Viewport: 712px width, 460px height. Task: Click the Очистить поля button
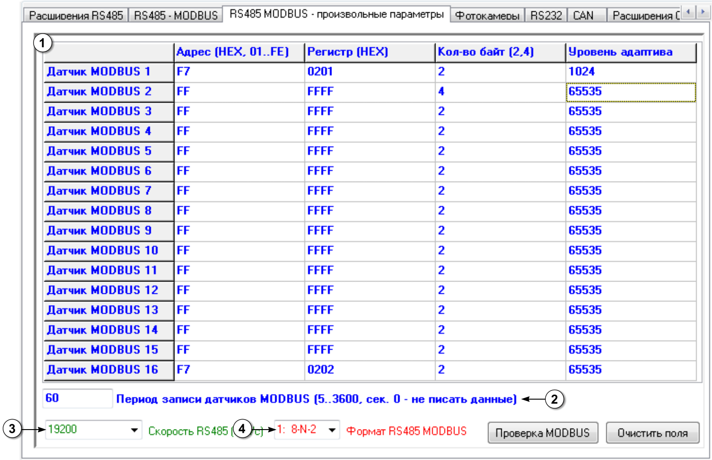[x=653, y=433]
